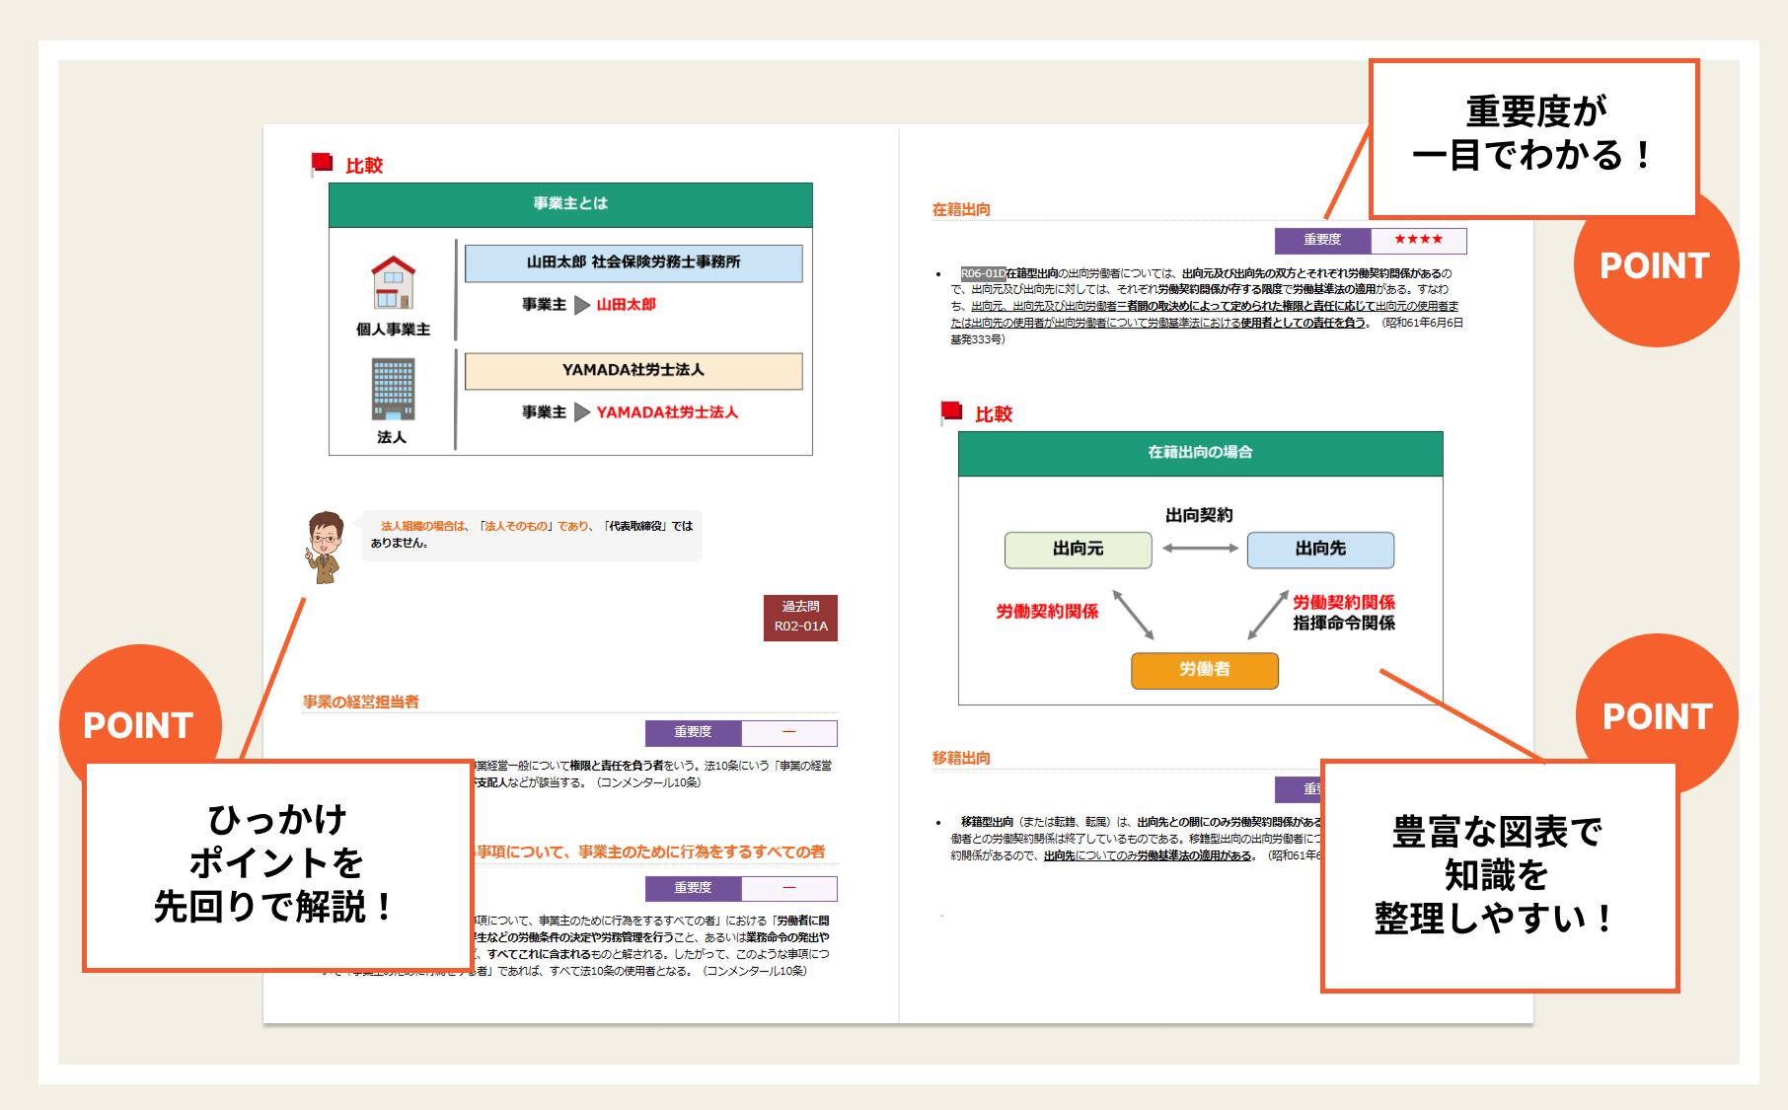Select the 在籍出向 section heading
This screenshot has height=1110, width=1788.
click(961, 209)
